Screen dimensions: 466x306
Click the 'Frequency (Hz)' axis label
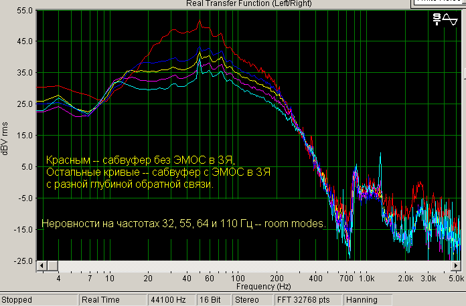264,287
